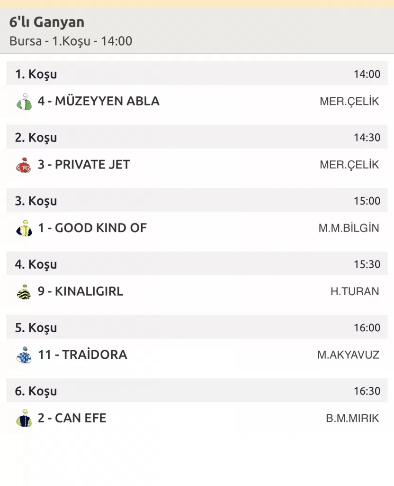Viewport: 394px width, 486px height.
Task: Click the 15:30 time of 4. Koşu
Action: [367, 264]
